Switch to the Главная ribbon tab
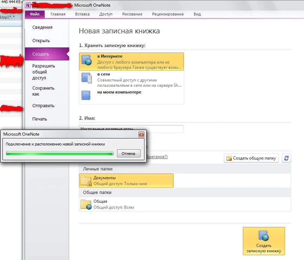The image size is (304, 260). 58,14
